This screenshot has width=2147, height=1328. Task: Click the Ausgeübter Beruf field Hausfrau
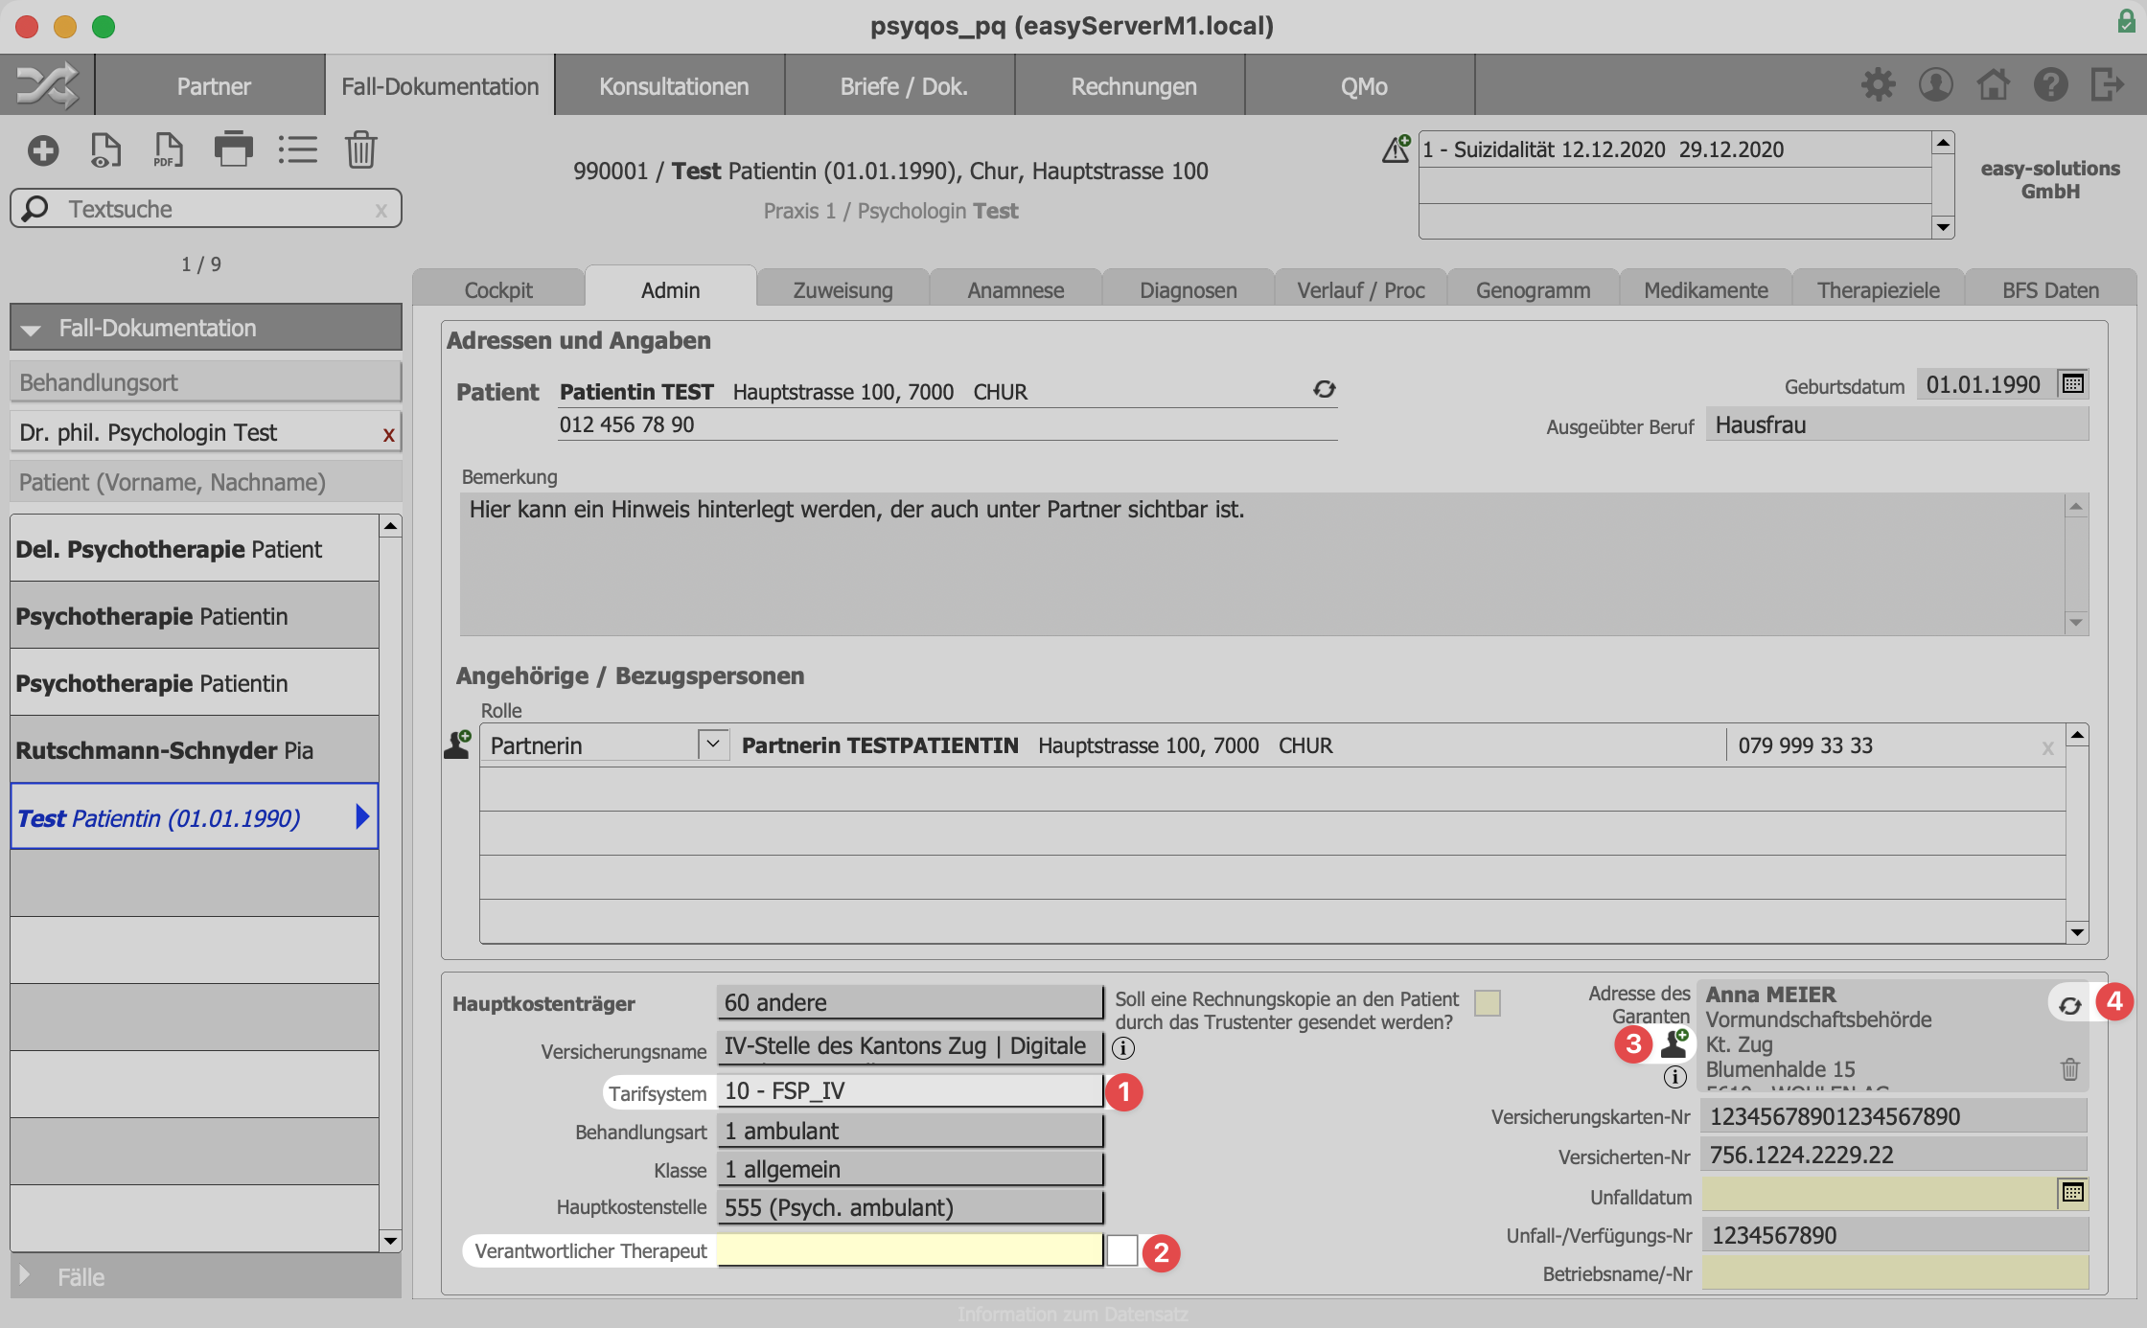tap(1897, 424)
